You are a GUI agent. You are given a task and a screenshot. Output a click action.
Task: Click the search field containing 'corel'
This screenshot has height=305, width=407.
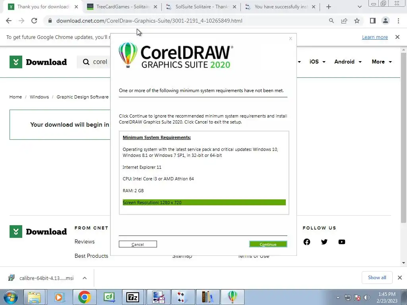pyautogui.click(x=93, y=62)
